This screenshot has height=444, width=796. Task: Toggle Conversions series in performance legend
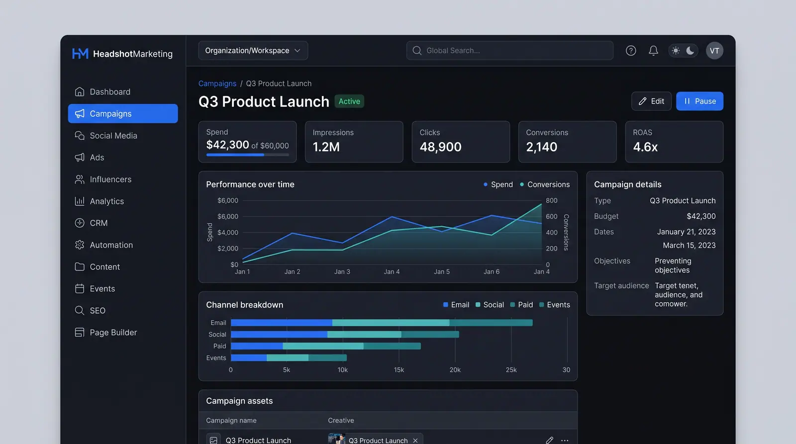(x=545, y=184)
